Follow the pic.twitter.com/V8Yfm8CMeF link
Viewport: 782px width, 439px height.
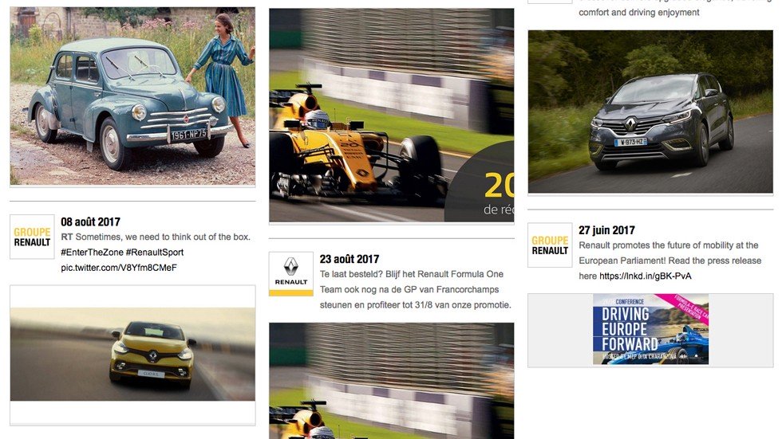coord(119,268)
